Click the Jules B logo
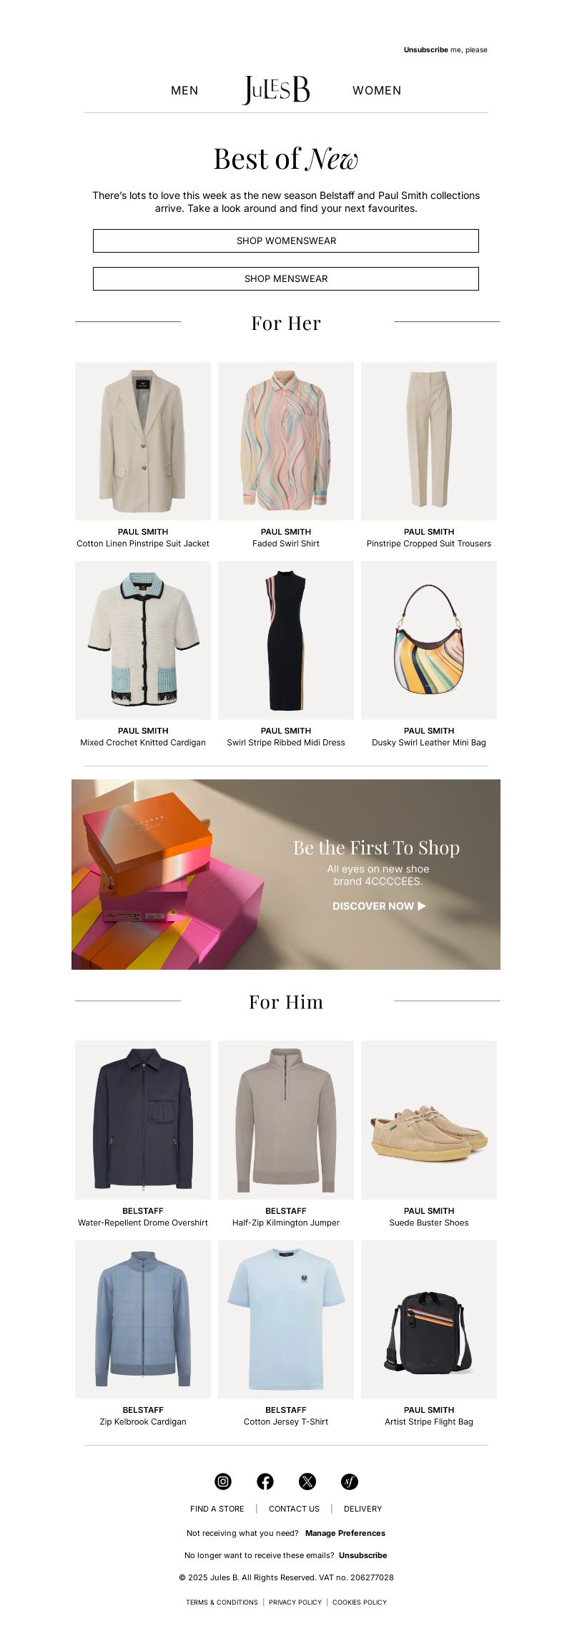 277,90
